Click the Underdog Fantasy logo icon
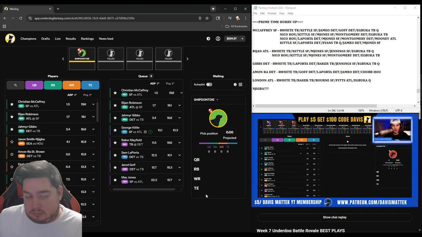The width and height of the screenshot is (422, 237). tap(10, 39)
